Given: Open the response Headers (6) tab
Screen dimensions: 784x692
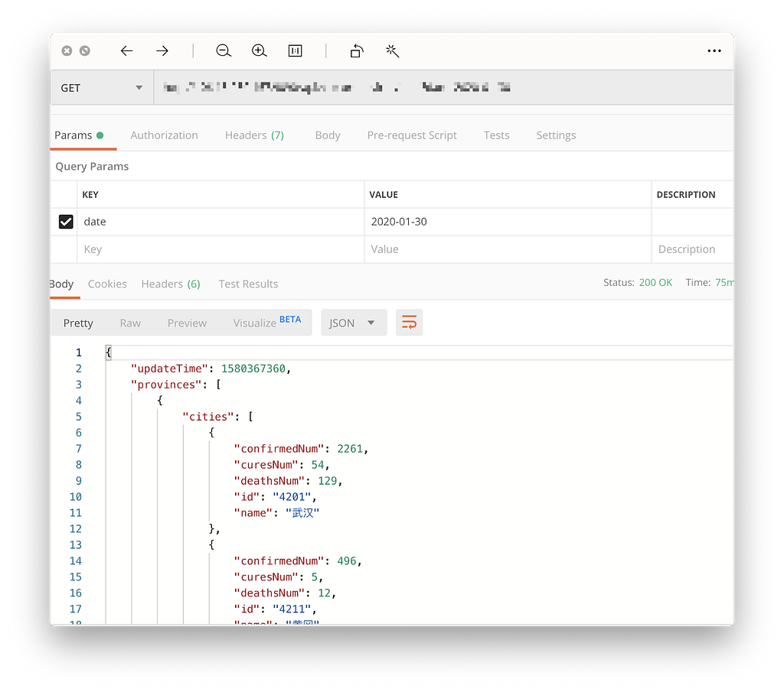Looking at the screenshot, I should coord(171,284).
